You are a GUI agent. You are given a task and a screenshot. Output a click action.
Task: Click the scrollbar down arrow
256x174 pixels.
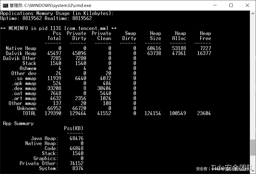click(253, 171)
